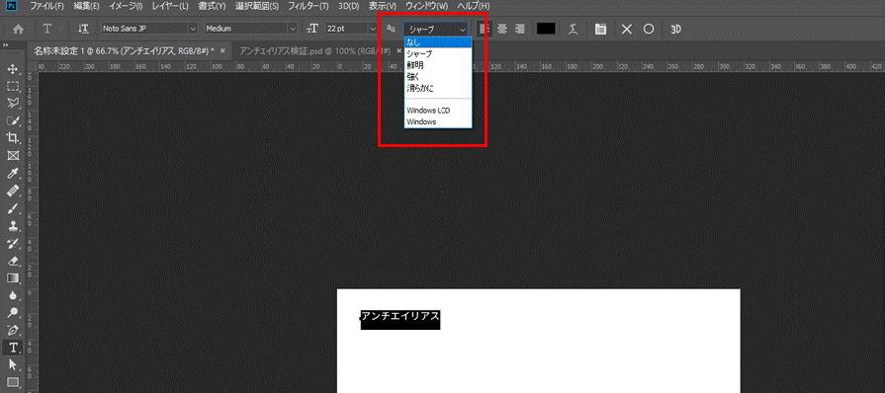885x393 pixels.
Task: Select the Rectangle shape tool
Action: pos(13,382)
